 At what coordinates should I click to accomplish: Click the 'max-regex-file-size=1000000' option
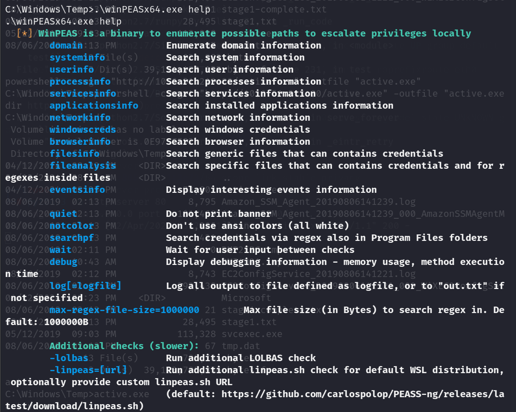[x=124, y=310]
